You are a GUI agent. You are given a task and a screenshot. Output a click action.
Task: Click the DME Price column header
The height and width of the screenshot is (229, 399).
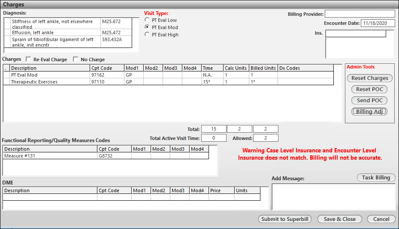point(221,190)
